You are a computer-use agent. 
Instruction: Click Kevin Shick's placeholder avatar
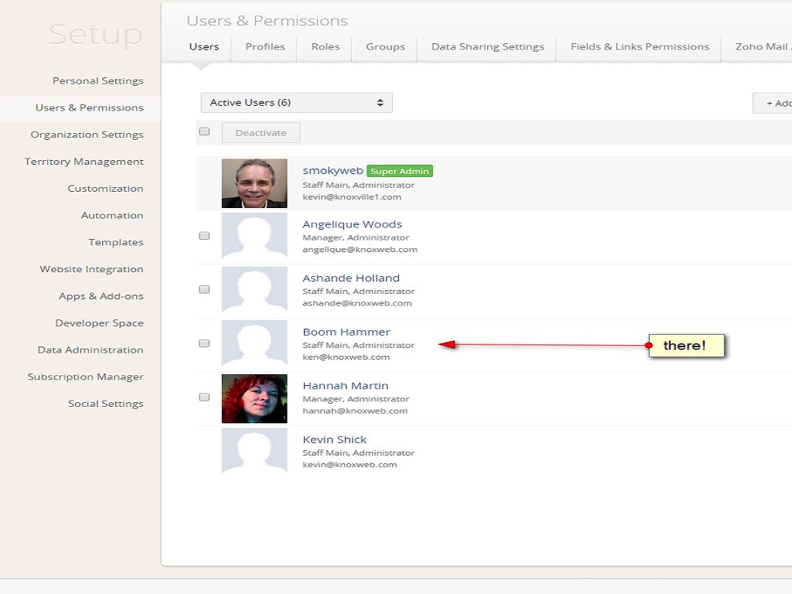pyautogui.click(x=254, y=451)
